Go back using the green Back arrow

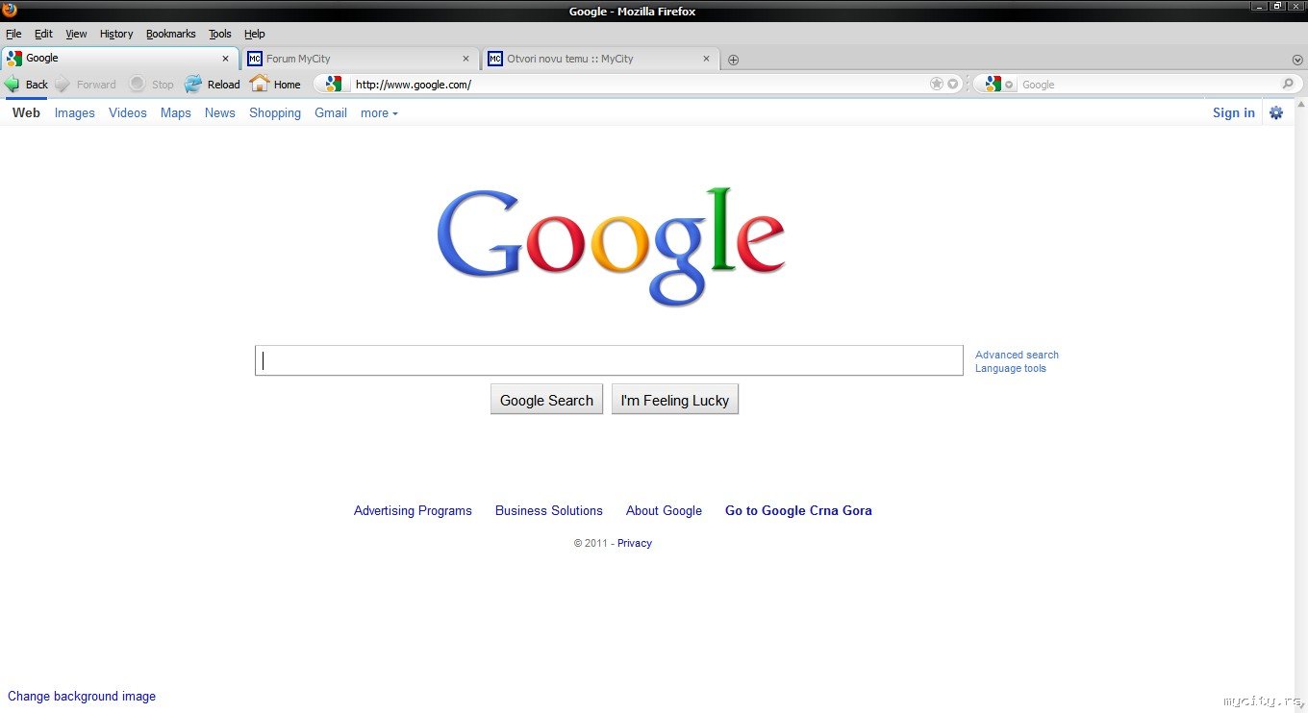13,85
